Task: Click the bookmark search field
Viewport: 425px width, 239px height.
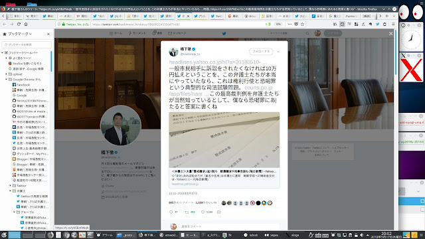Action: [x=27, y=44]
